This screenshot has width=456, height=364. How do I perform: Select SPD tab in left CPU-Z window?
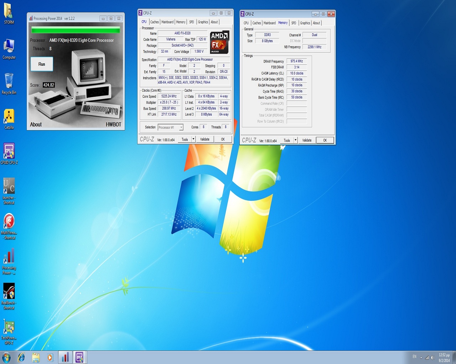(x=192, y=22)
